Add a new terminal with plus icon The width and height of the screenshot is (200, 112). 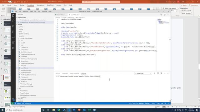click(154, 73)
